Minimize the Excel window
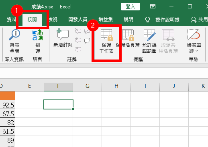The width and height of the screenshot is (208, 147). pos(171,6)
